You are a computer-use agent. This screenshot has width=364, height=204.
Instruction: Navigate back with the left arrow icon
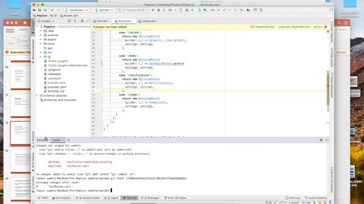click(x=52, y=10)
